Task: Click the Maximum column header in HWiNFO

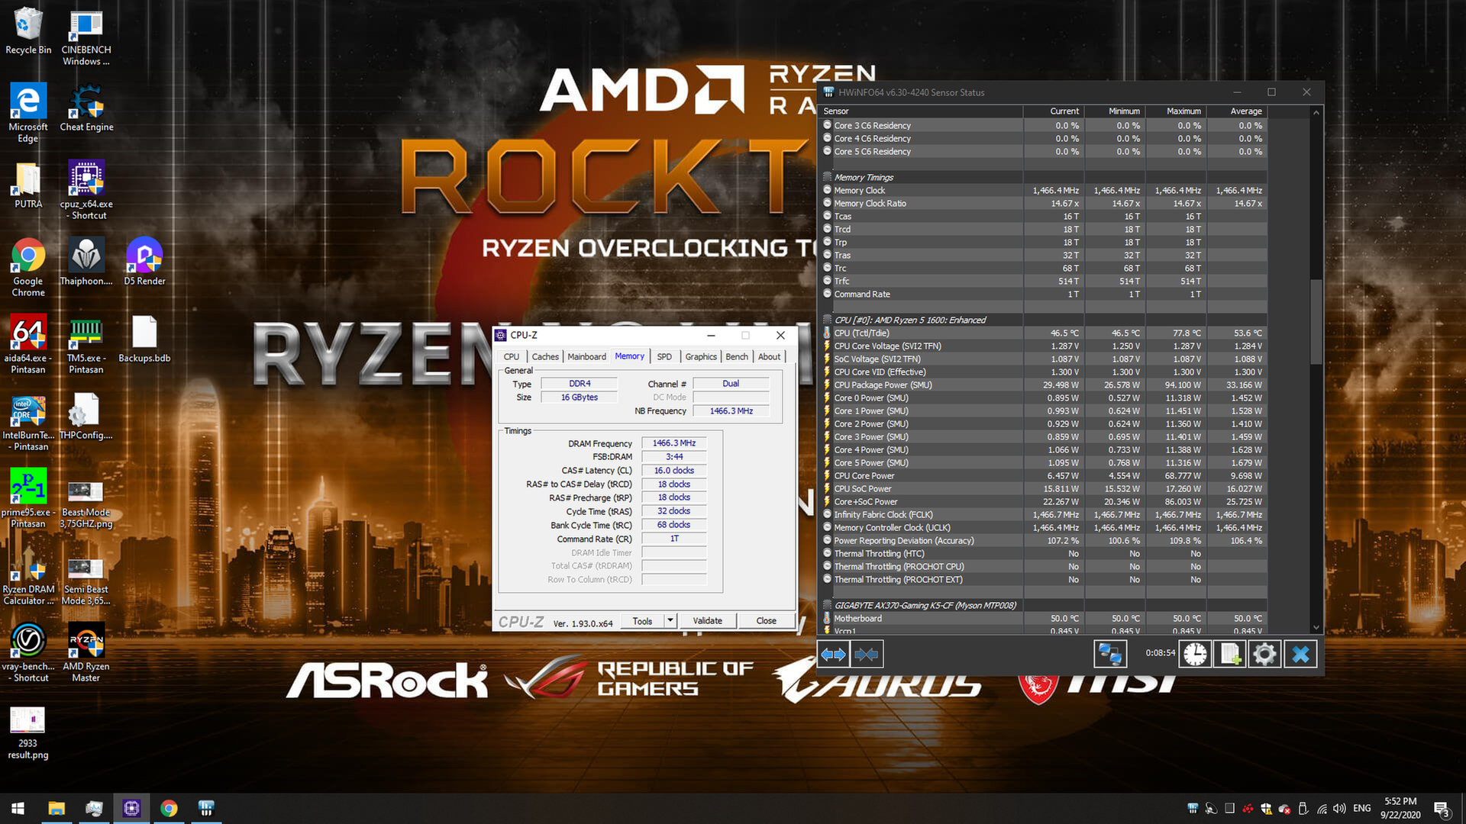Action: tap(1176, 111)
